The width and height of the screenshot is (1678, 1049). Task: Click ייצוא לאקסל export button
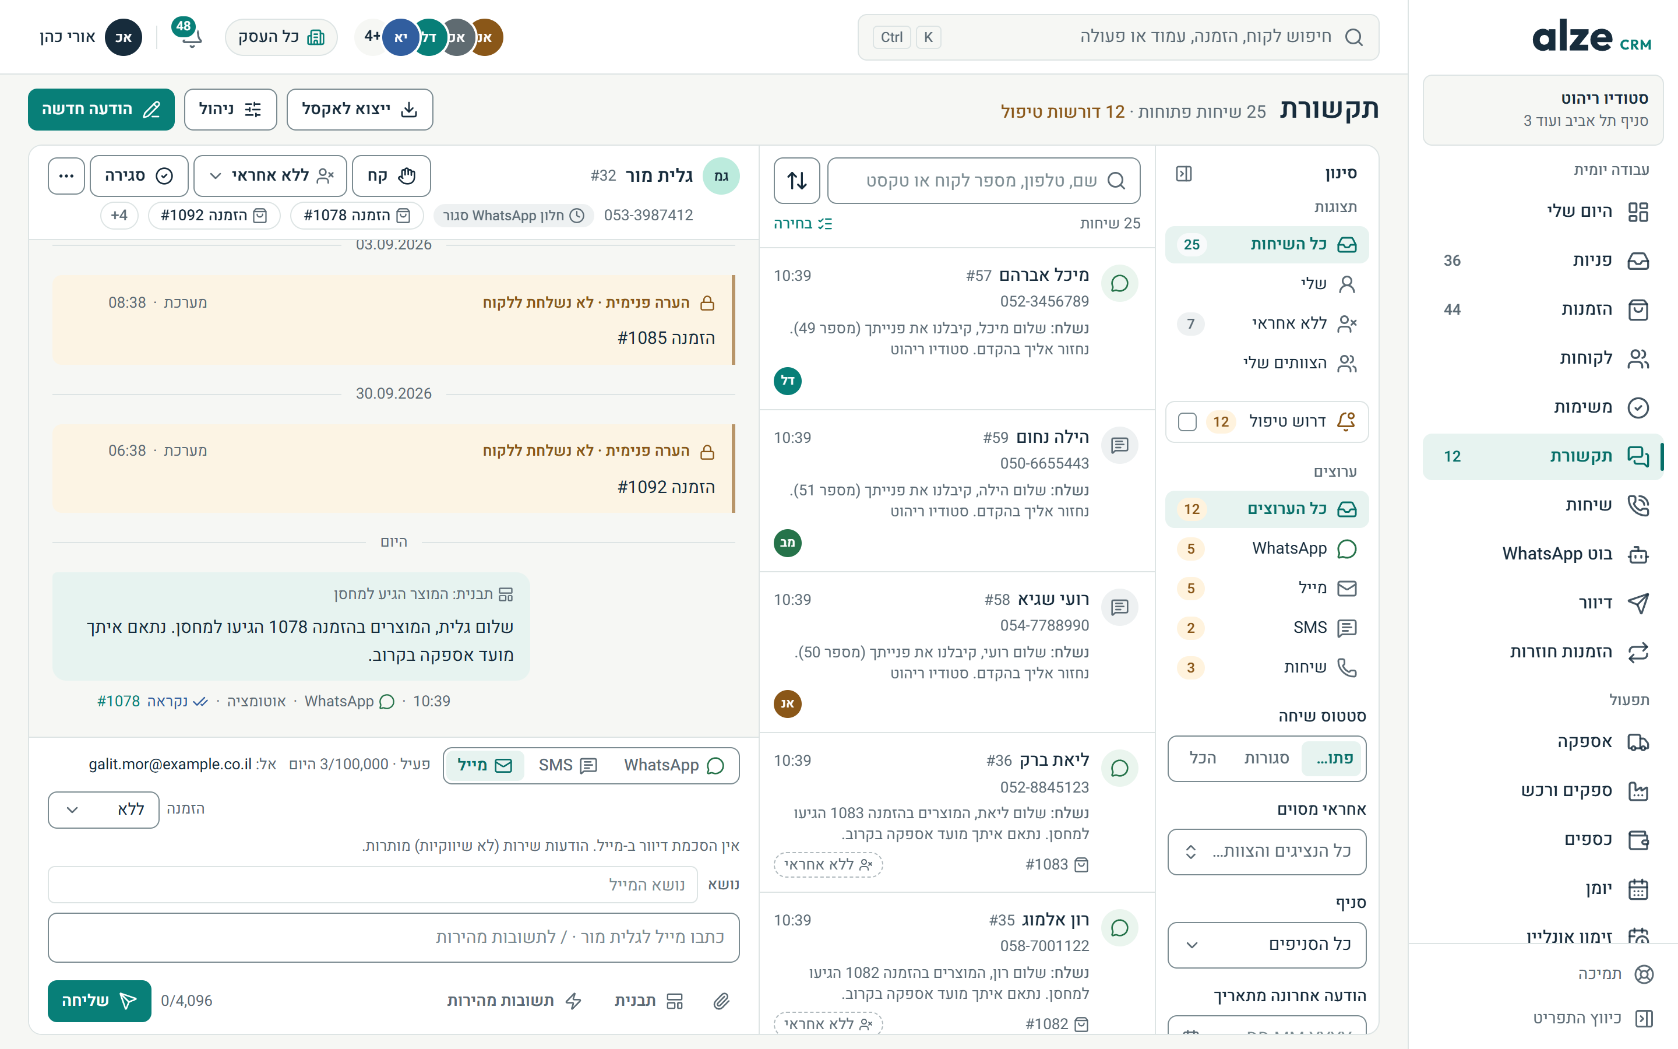360,110
